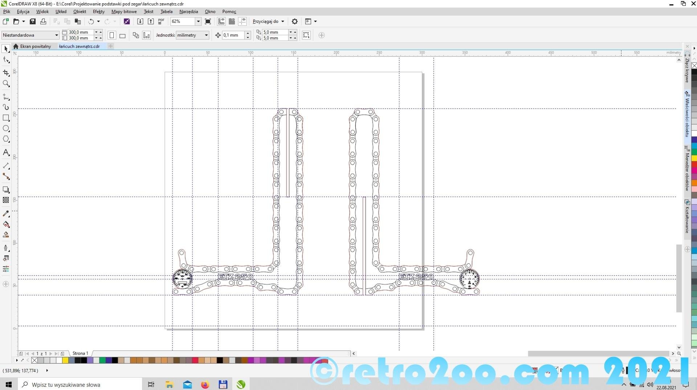Open the Efekty menu
Image resolution: width=697 pixels, height=390 pixels.
point(98,12)
